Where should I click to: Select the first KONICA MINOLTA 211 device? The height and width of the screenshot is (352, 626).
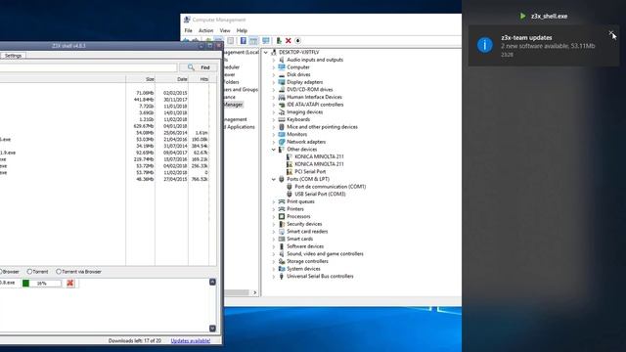(319, 156)
